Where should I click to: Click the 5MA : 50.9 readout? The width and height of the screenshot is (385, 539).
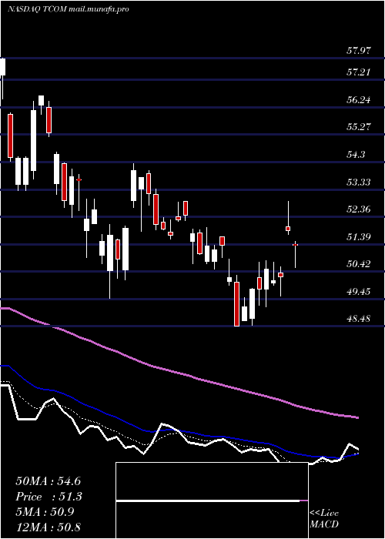45,512
